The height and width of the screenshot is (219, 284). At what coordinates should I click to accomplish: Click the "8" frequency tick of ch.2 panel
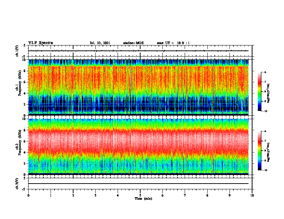tap(25, 130)
